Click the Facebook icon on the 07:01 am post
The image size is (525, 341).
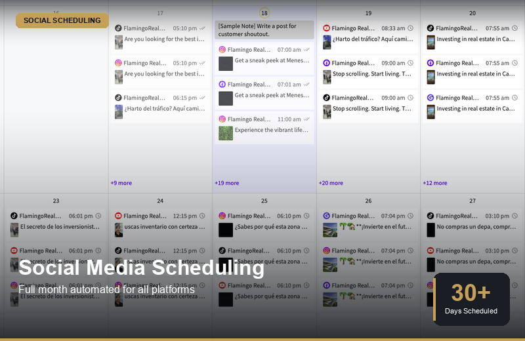222,85
